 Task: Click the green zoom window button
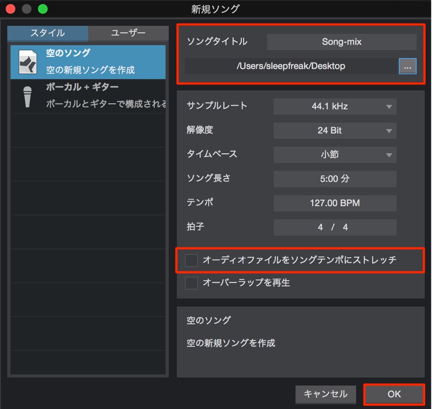43,9
